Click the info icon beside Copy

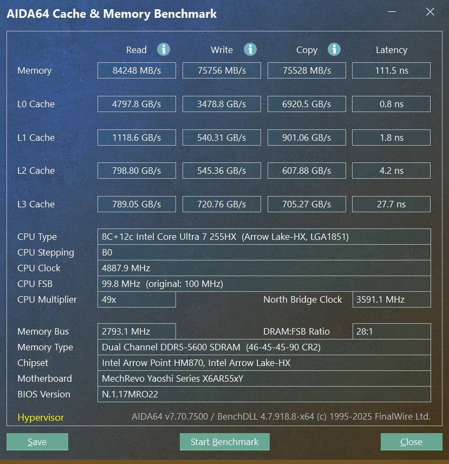pos(334,49)
